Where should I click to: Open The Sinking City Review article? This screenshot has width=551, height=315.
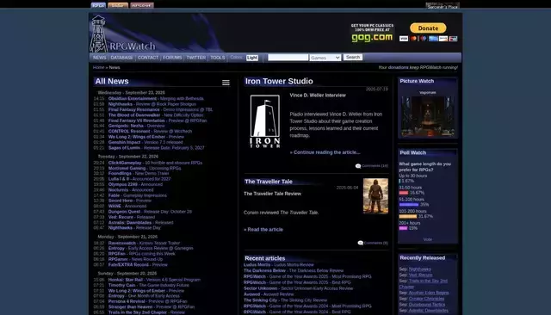coord(285,300)
